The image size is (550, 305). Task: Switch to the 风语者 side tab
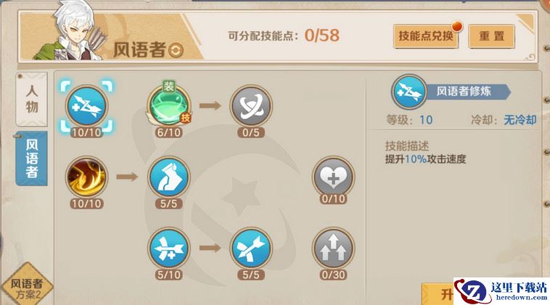(32, 158)
